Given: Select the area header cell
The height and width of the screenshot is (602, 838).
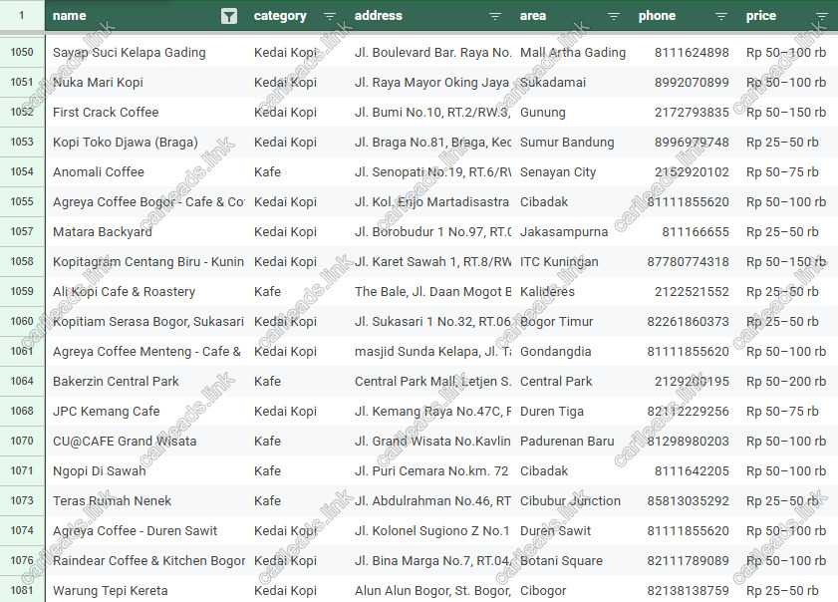Looking at the screenshot, I should tap(571, 16).
